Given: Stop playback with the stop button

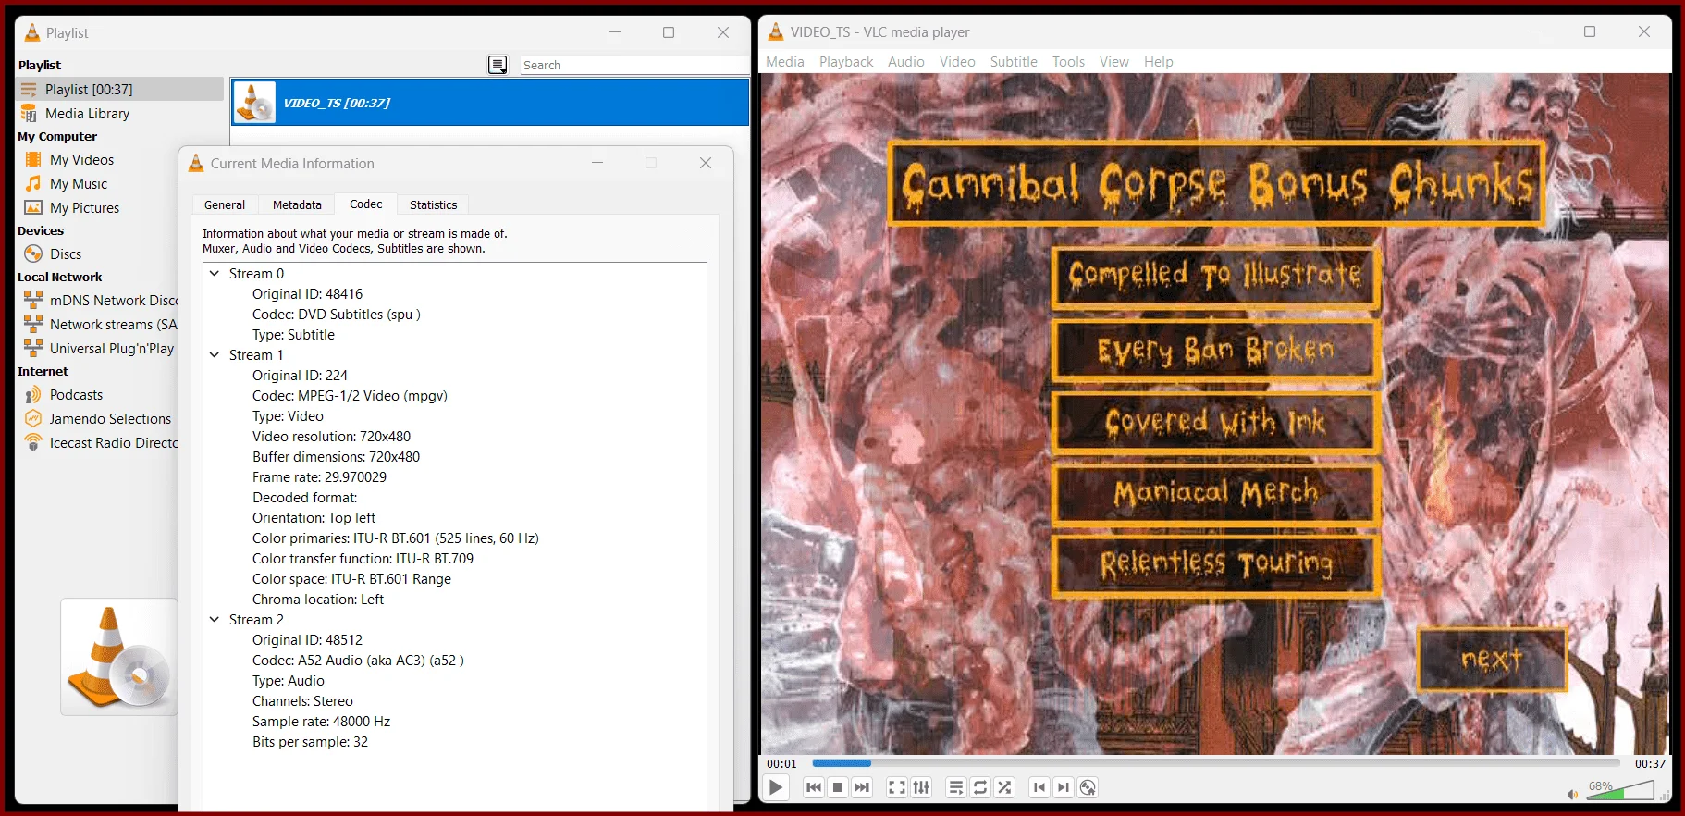Looking at the screenshot, I should [838, 787].
